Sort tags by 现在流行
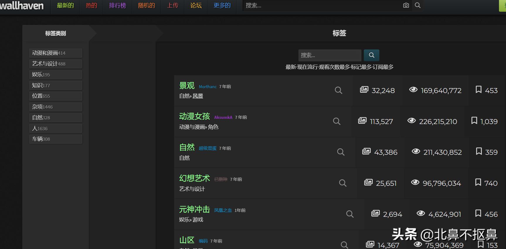Viewport: 506px width, 249px height. [307, 67]
